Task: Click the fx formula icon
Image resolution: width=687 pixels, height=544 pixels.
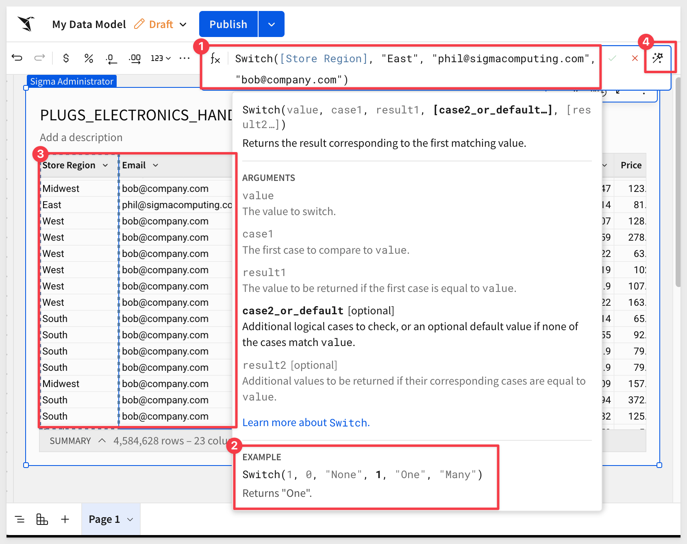Action: tap(215, 59)
